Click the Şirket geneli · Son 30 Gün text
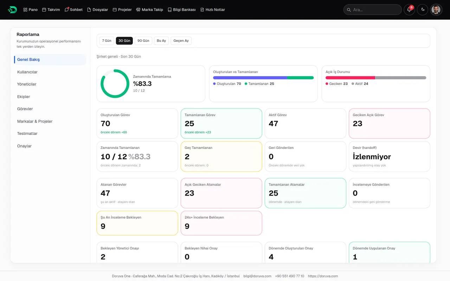The width and height of the screenshot is (450, 281). point(119,57)
